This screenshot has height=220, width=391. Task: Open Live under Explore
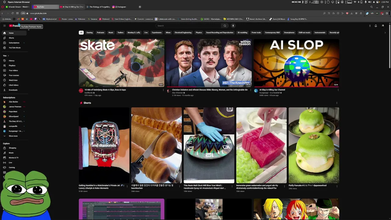14,163
